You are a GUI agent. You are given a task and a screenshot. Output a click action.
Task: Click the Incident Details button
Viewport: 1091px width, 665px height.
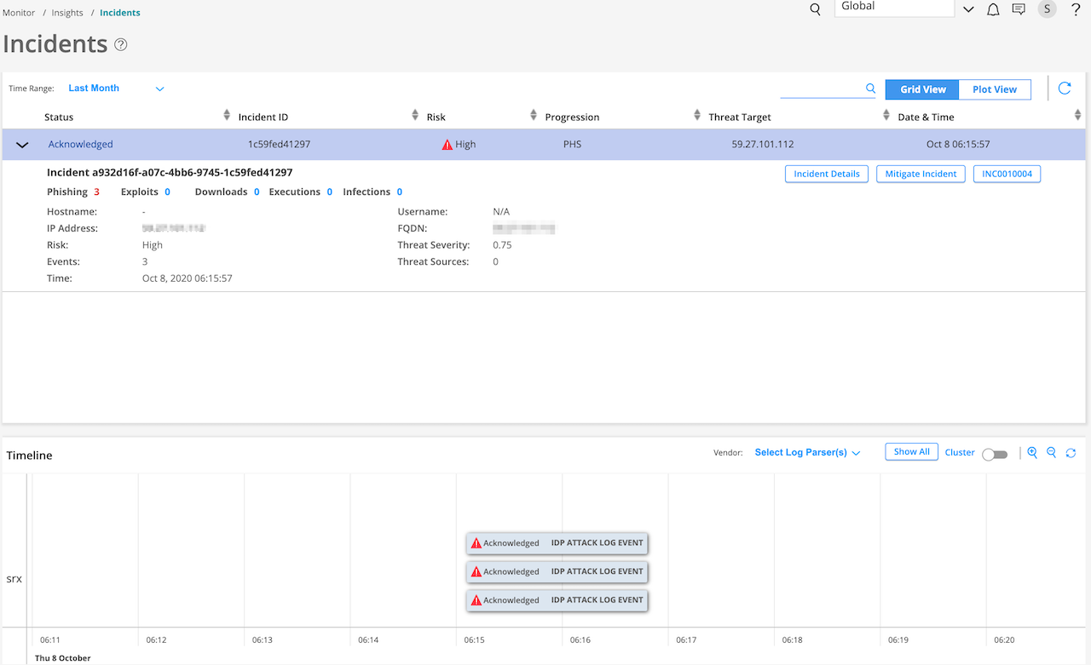pyautogui.click(x=826, y=174)
